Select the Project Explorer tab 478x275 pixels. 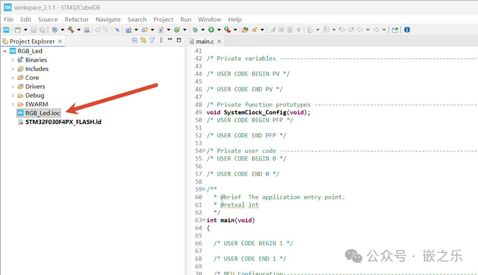pos(32,41)
